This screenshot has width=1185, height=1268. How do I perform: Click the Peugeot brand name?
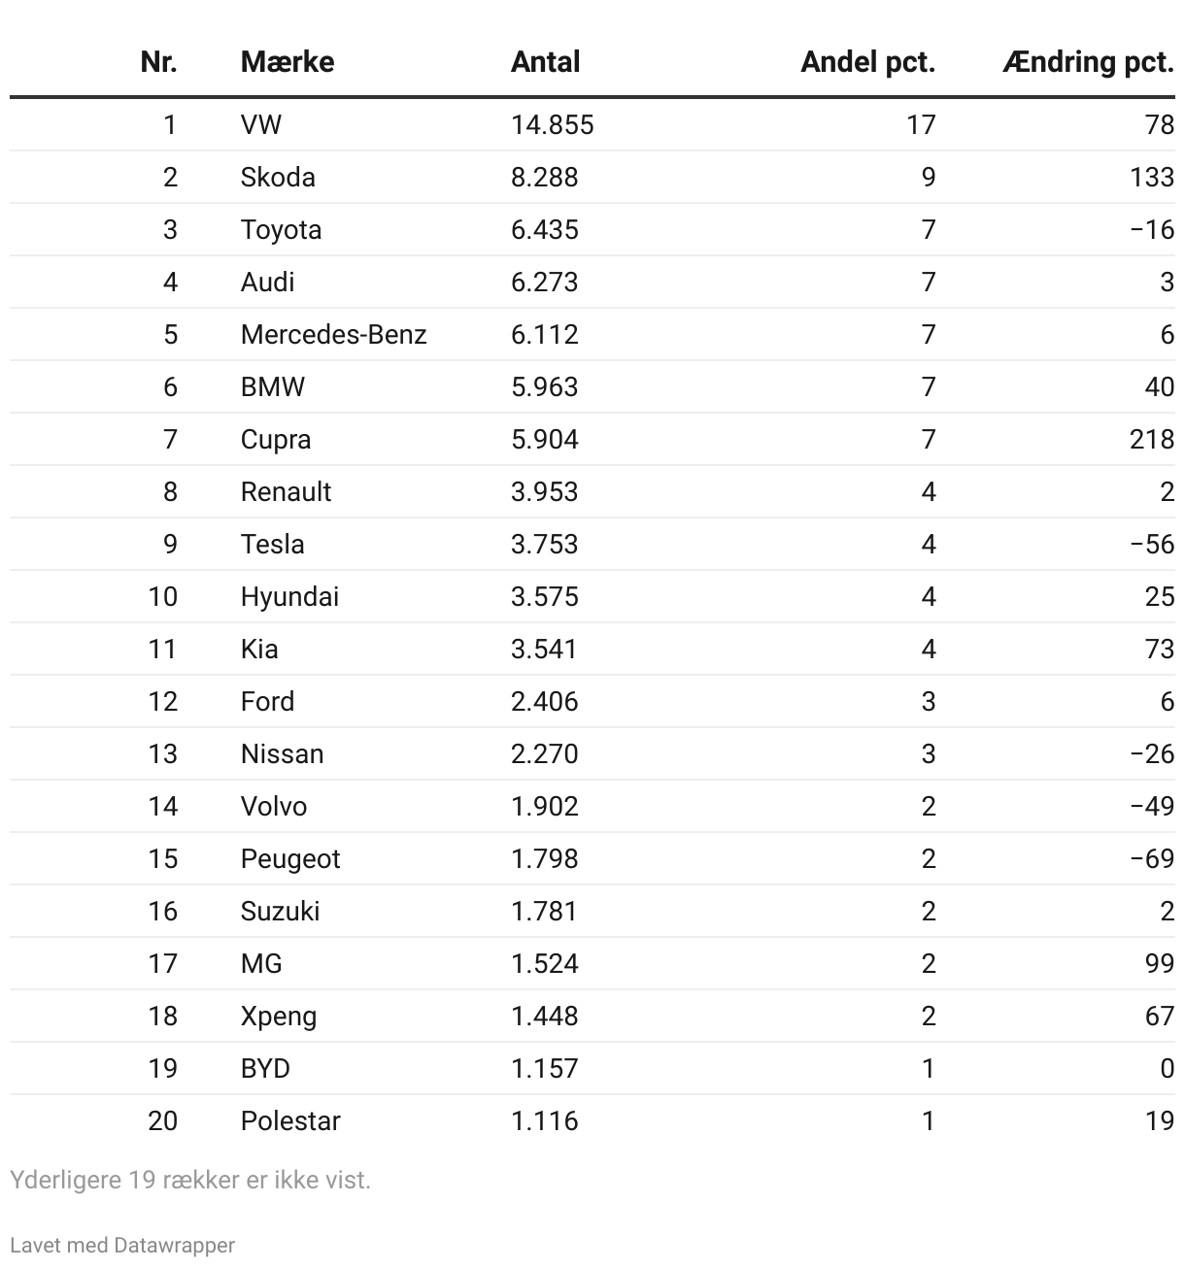[x=290, y=858]
